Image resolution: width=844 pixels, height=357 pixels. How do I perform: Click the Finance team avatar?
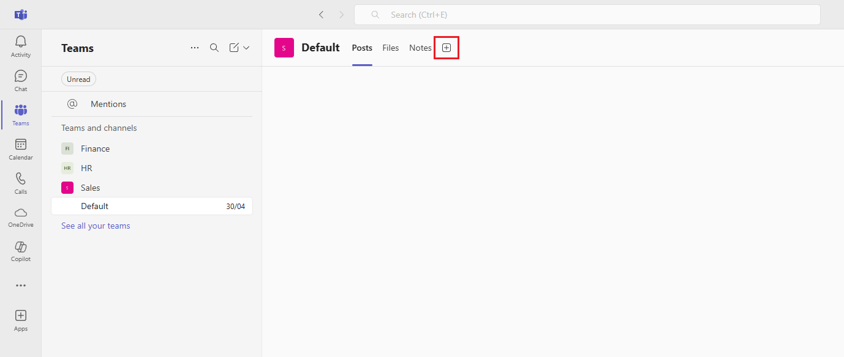click(x=67, y=149)
